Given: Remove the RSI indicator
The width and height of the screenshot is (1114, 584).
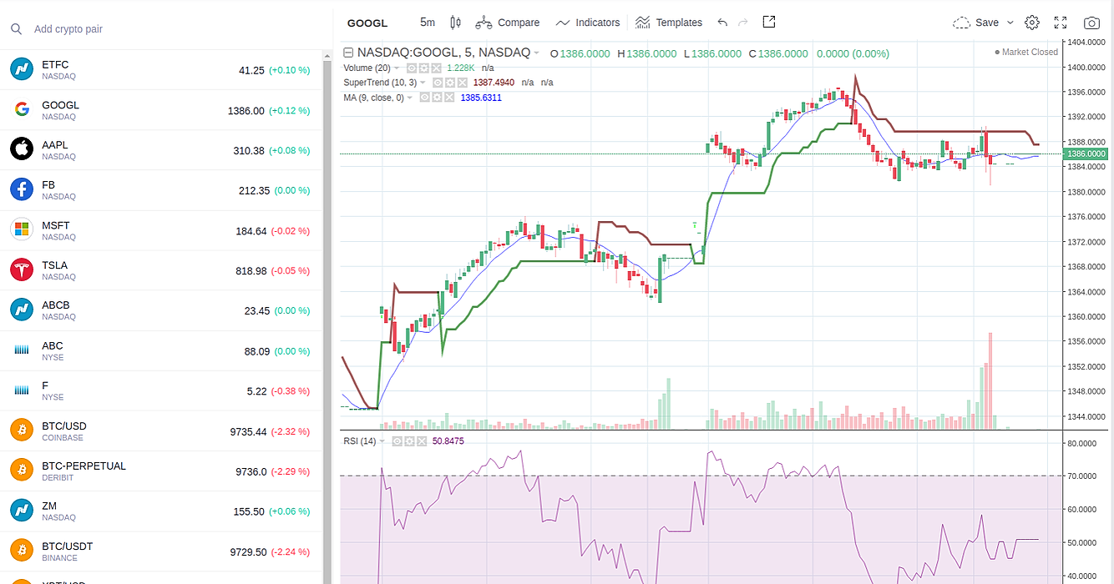Looking at the screenshot, I should point(423,441).
